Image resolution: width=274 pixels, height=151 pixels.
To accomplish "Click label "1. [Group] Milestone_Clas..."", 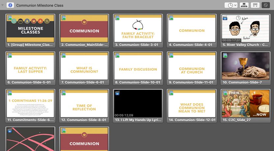I will (30, 45).
